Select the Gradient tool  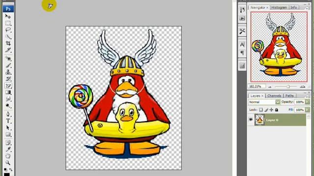(x=8, y=92)
